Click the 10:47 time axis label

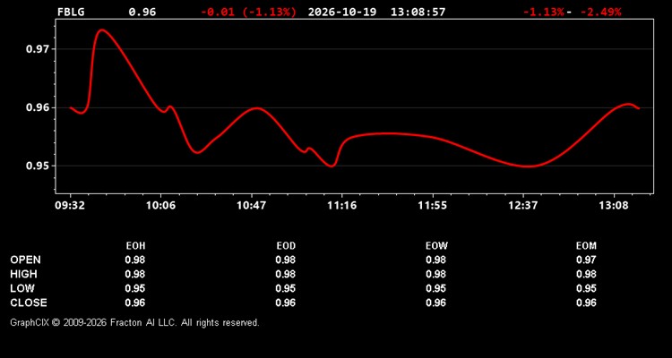point(252,206)
